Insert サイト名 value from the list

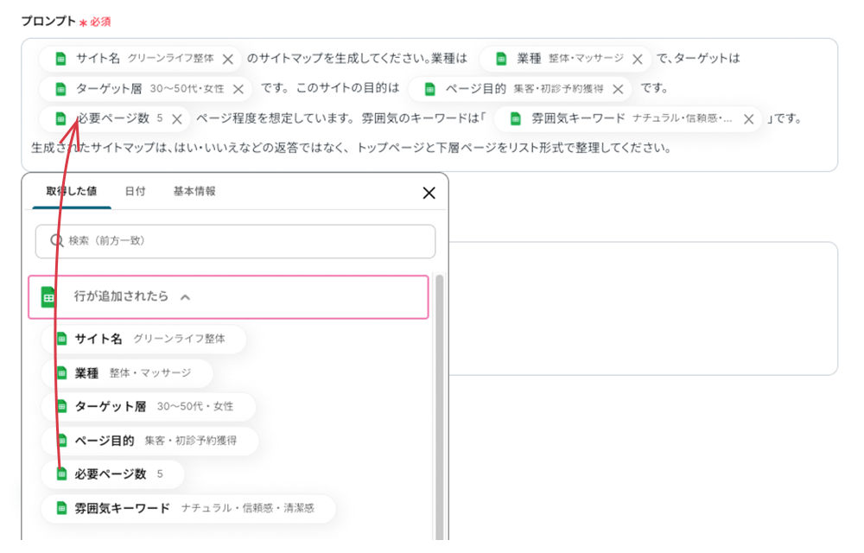143,339
